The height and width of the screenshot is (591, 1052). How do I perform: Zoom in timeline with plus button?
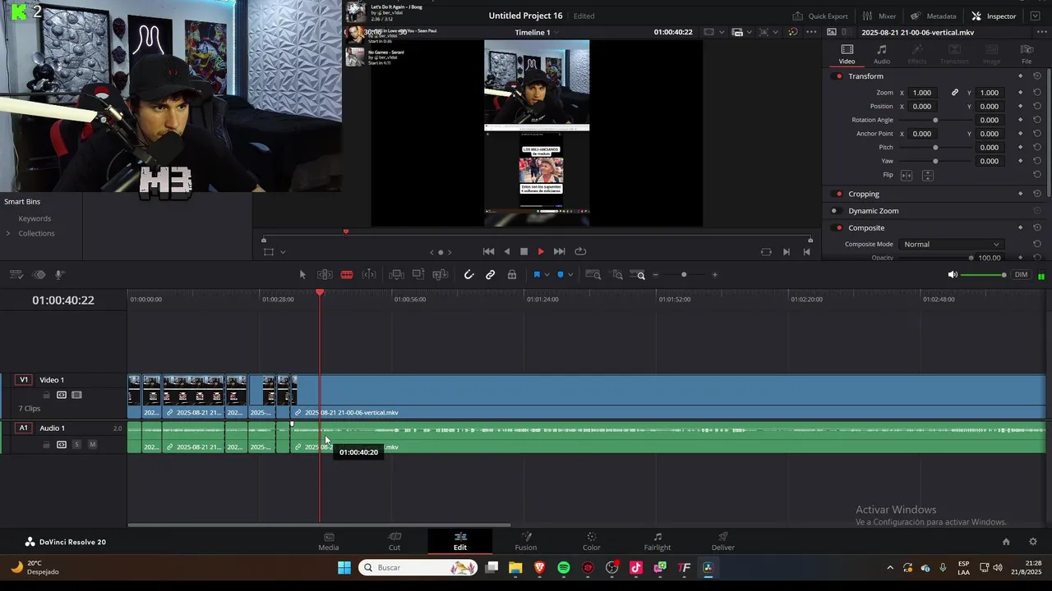click(714, 275)
